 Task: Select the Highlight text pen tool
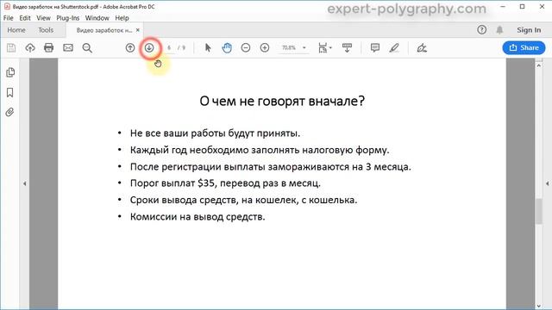[x=394, y=48]
